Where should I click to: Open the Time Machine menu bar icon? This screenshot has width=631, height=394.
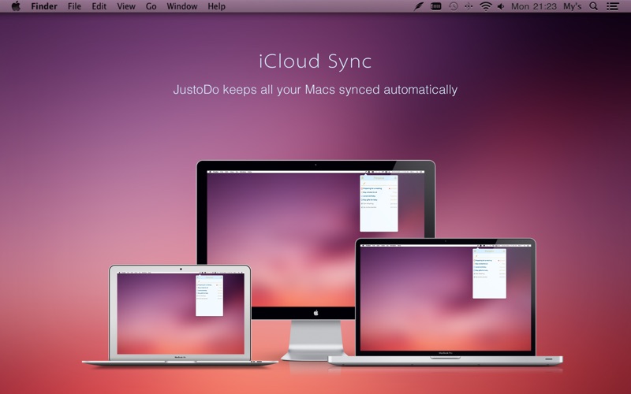coord(454,6)
